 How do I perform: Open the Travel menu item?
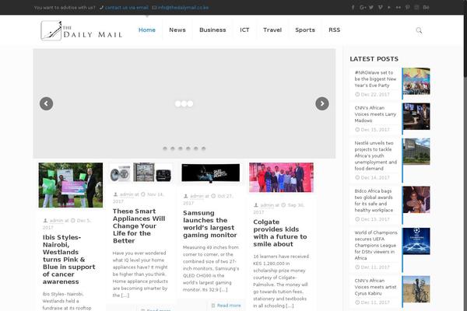point(272,30)
